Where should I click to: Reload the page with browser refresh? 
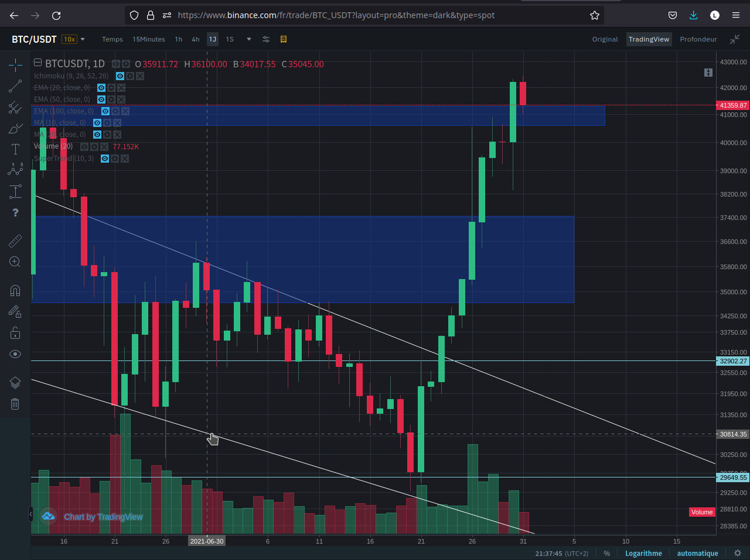(x=56, y=15)
